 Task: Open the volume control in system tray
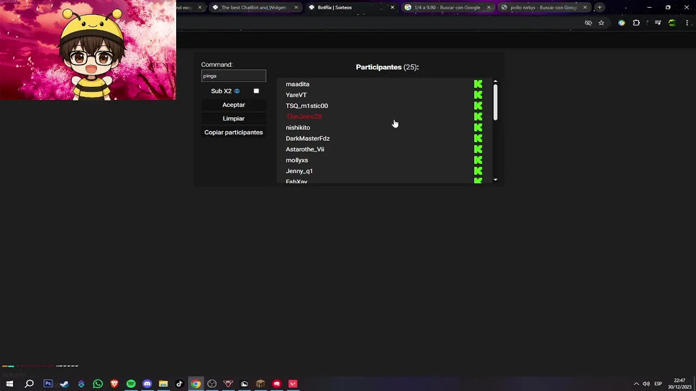646,384
